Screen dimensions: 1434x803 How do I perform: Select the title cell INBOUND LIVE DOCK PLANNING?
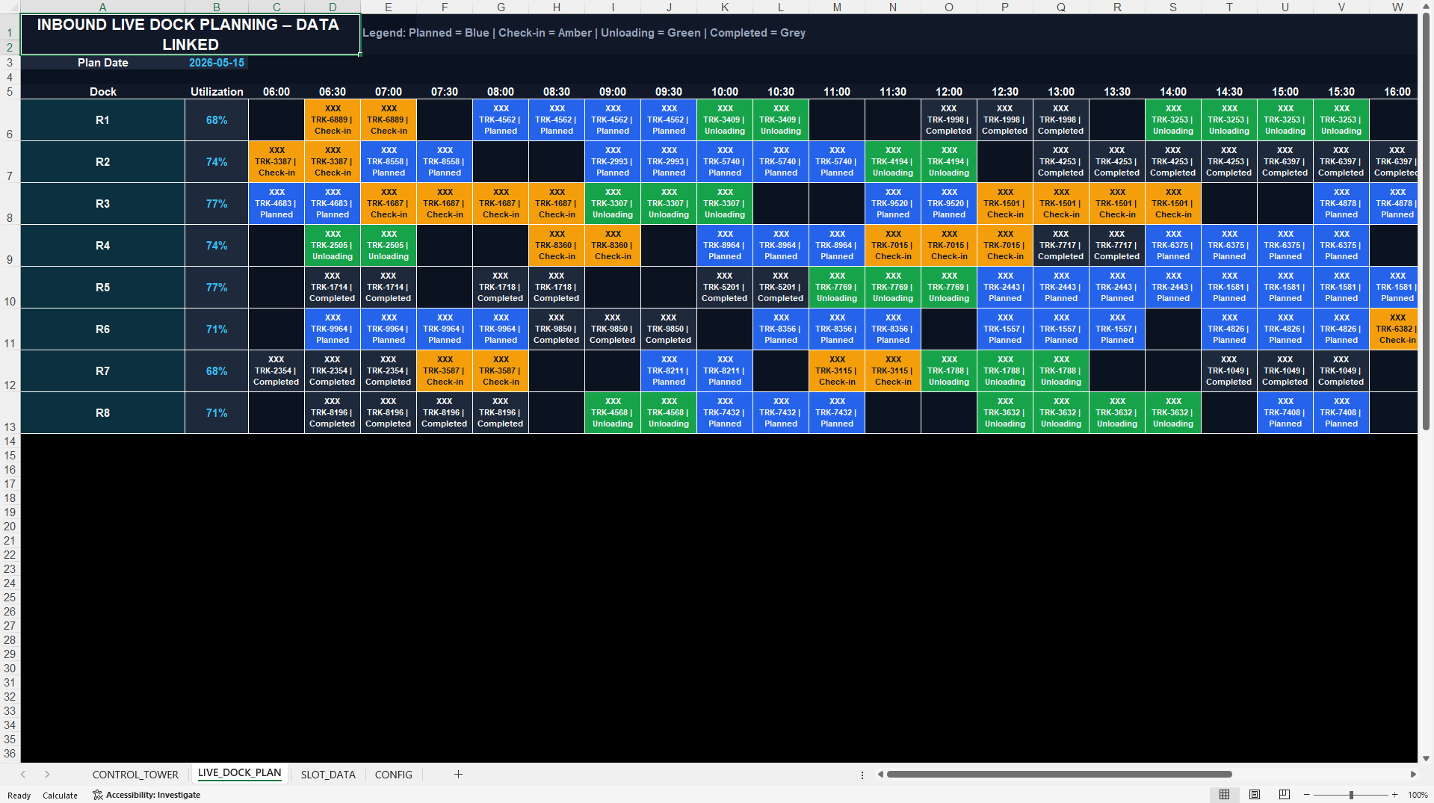[190, 34]
